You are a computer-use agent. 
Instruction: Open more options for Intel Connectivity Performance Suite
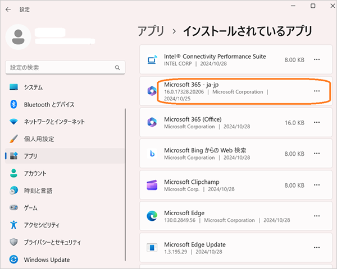[x=317, y=59]
